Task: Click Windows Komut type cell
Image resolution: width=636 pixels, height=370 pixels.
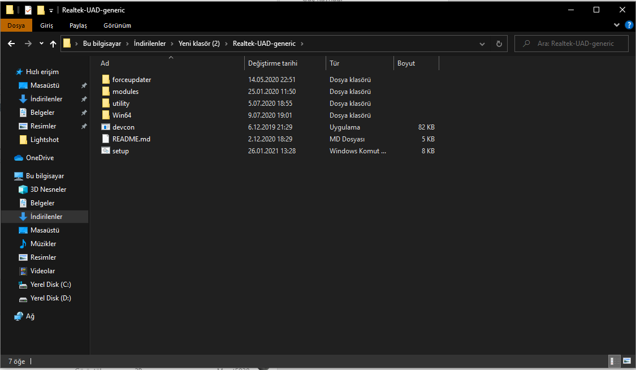Action: pos(358,150)
